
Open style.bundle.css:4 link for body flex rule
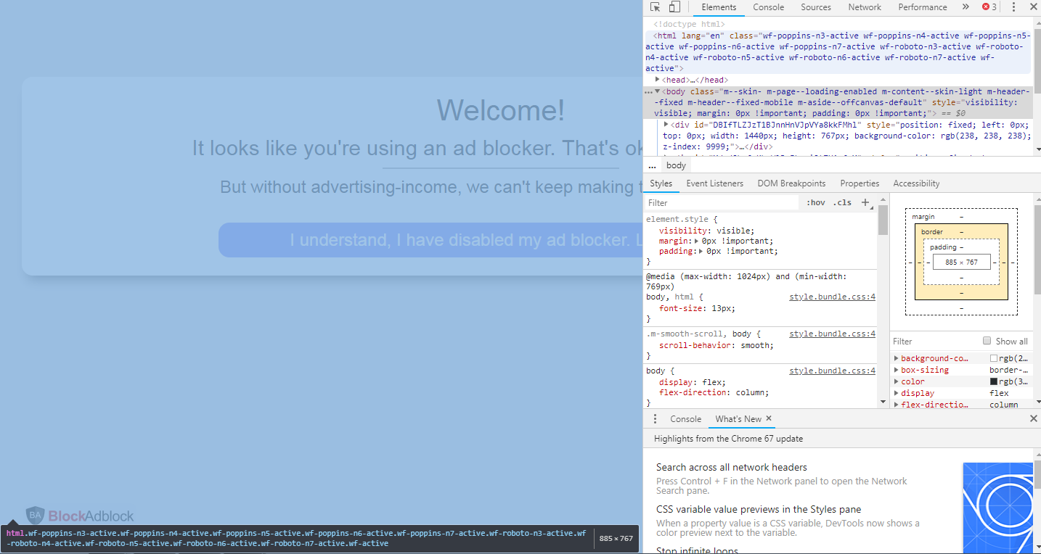(x=832, y=371)
